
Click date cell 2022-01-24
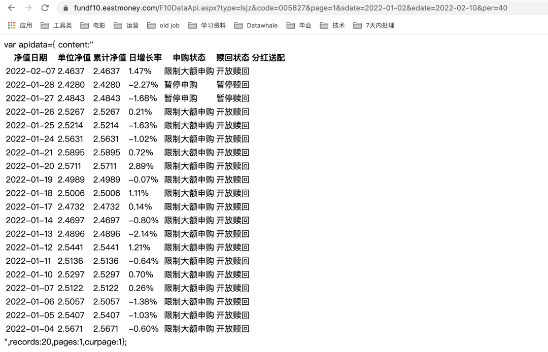[x=30, y=139]
